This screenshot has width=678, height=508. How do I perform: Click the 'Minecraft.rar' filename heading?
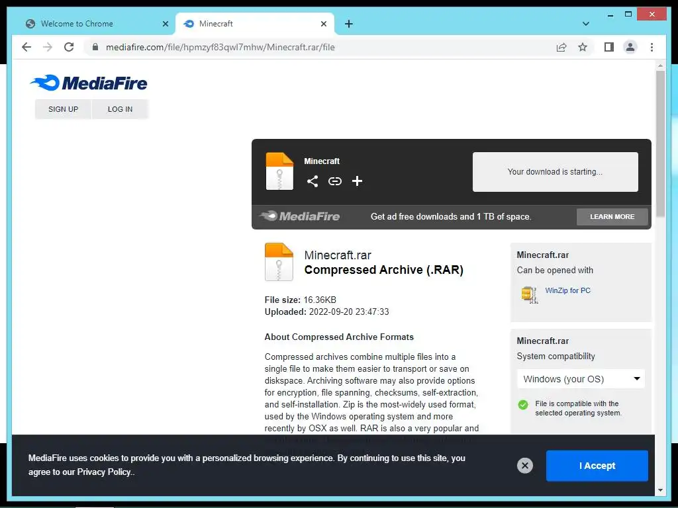(338, 255)
